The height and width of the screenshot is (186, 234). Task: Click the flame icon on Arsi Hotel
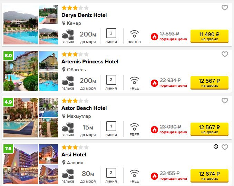tap(154, 176)
